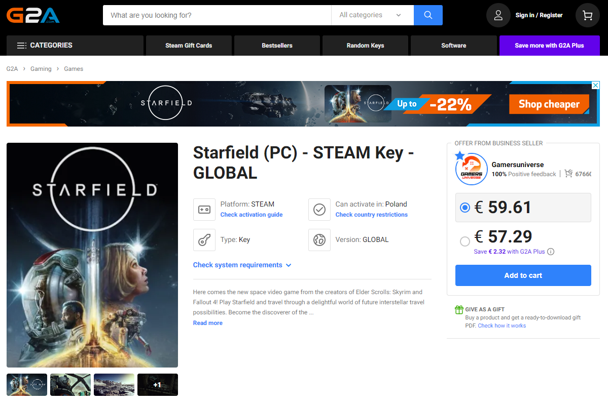The width and height of the screenshot is (608, 407).
Task: Click the key type icon
Action: (204, 239)
